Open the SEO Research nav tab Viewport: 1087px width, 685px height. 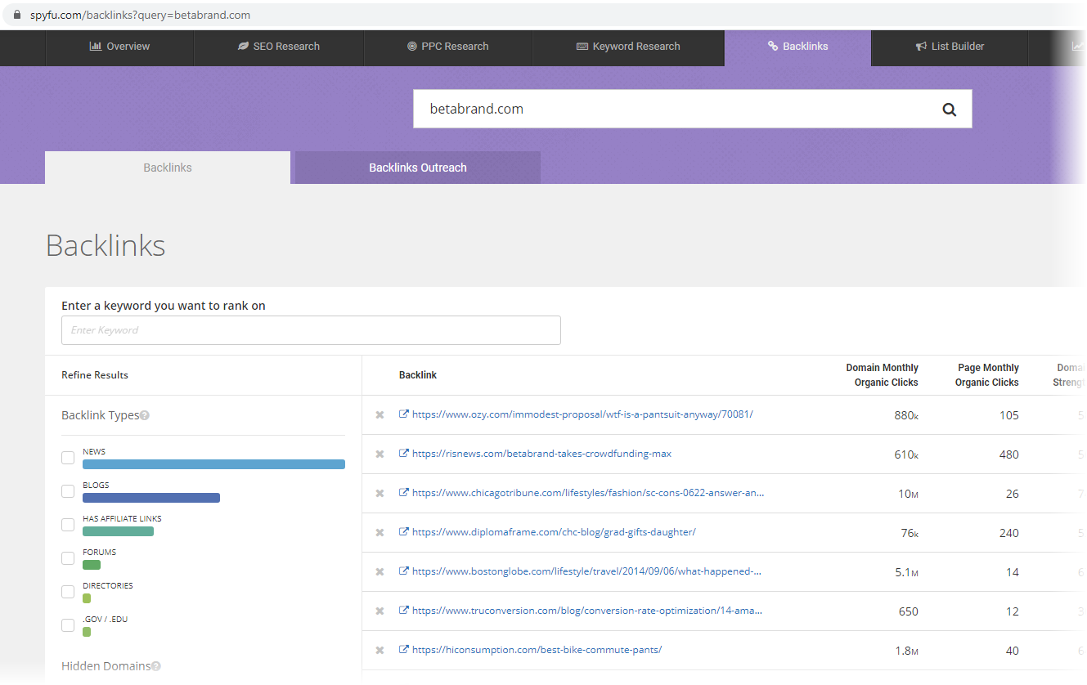point(279,47)
